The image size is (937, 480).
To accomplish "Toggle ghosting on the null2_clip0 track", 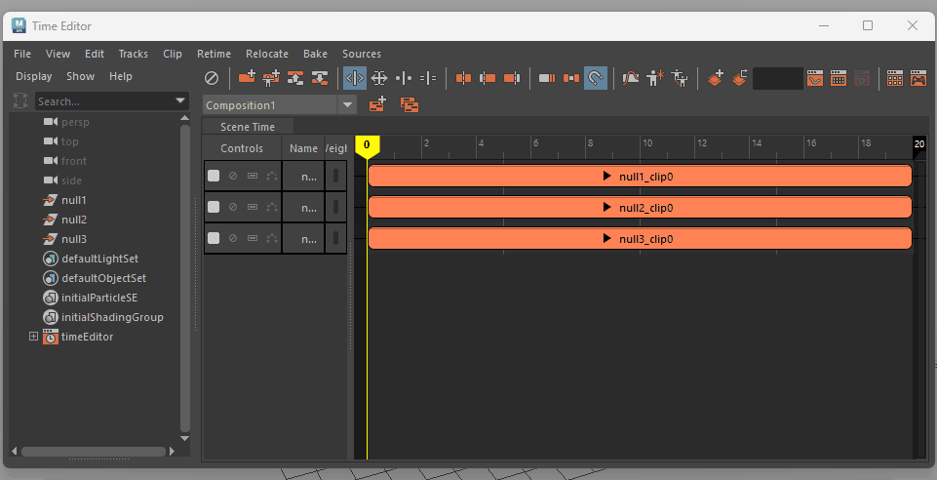I will click(272, 207).
